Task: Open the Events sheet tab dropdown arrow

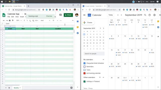Action: 20,88
